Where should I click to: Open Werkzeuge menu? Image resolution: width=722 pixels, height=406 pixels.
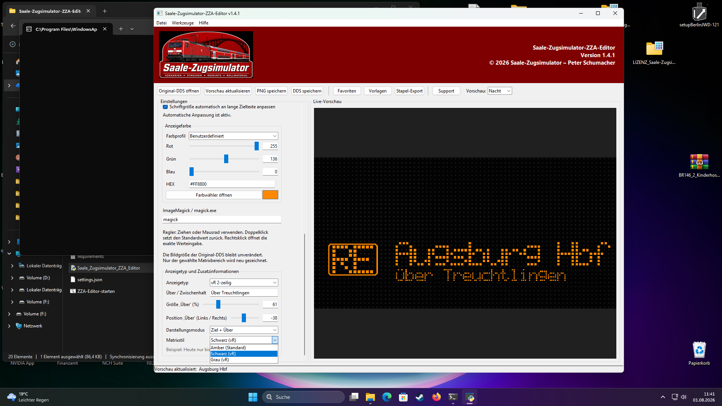183,23
